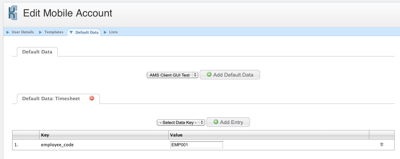Click the application logo in the header
Viewport: 400px width, 159px height.
(x=12, y=13)
